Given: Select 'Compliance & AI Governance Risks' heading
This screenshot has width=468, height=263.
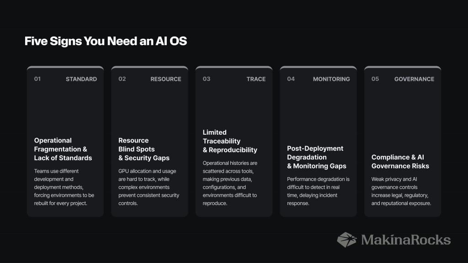Looking at the screenshot, I should (x=400, y=162).
